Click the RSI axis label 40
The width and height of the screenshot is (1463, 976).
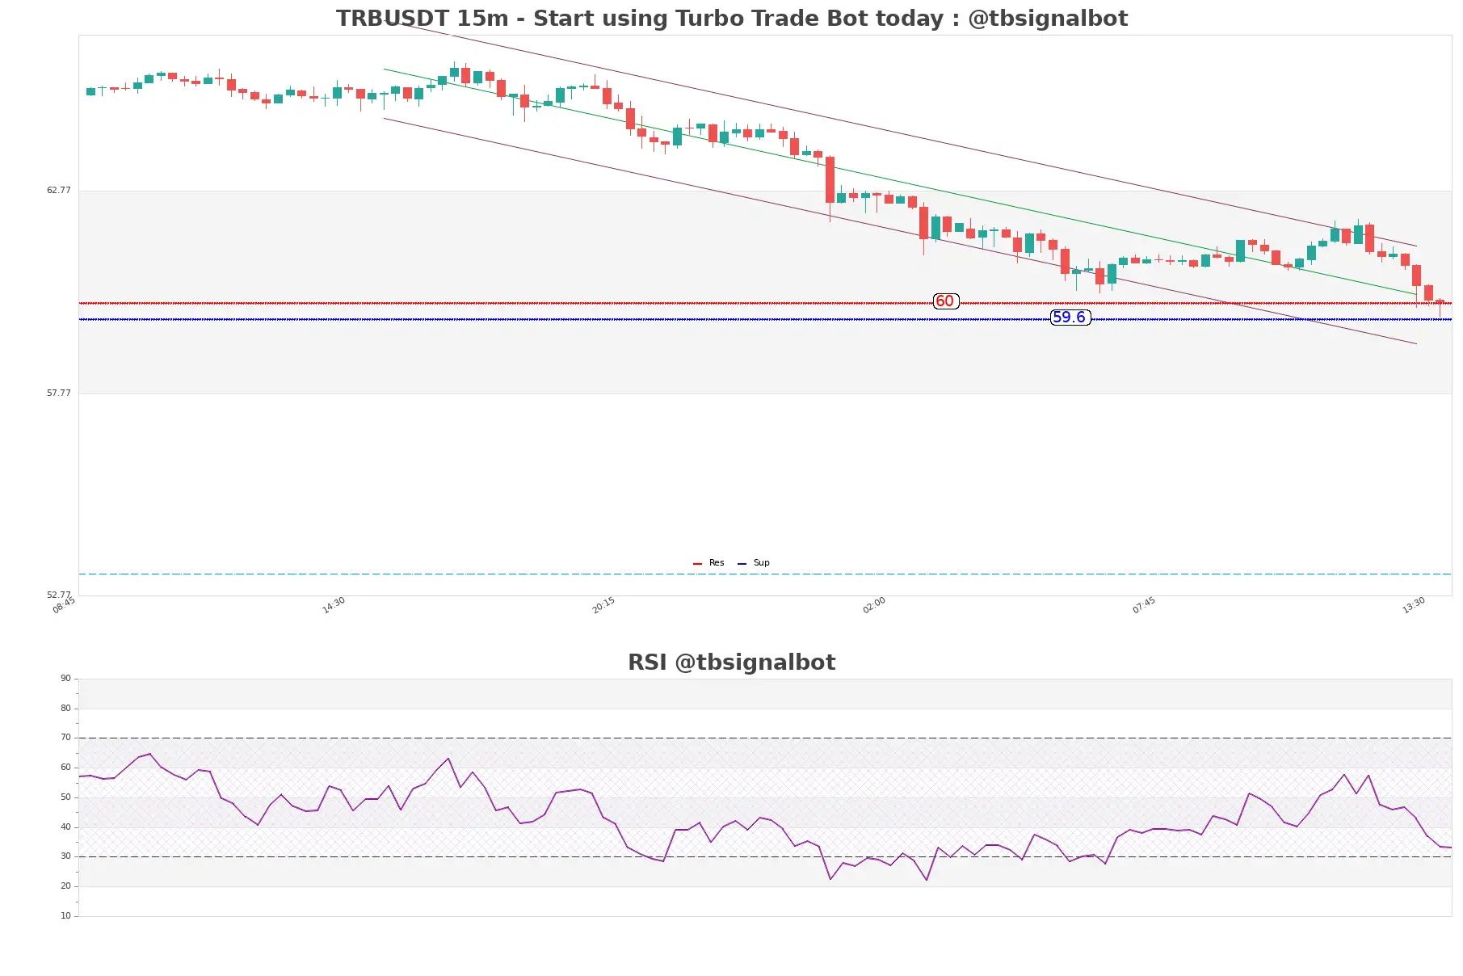point(65,827)
